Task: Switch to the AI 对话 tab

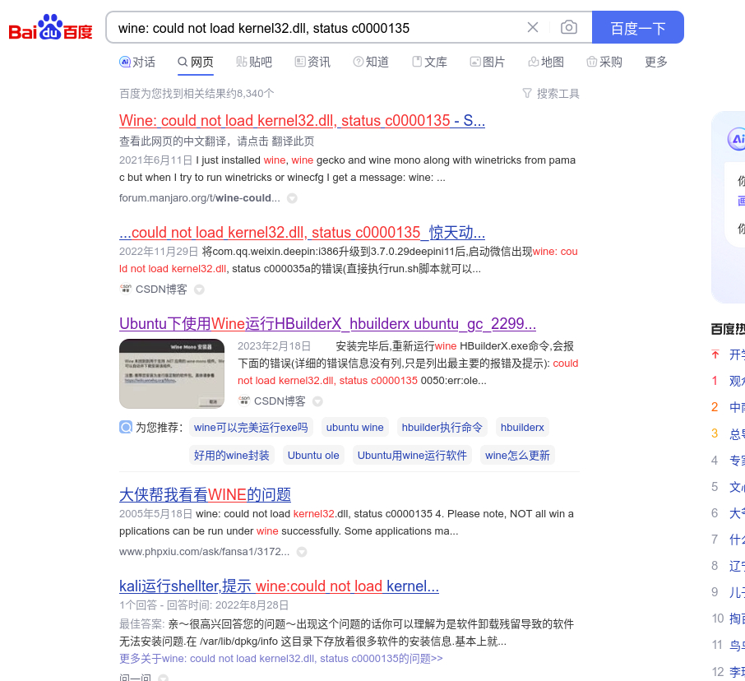Action: coord(137,62)
